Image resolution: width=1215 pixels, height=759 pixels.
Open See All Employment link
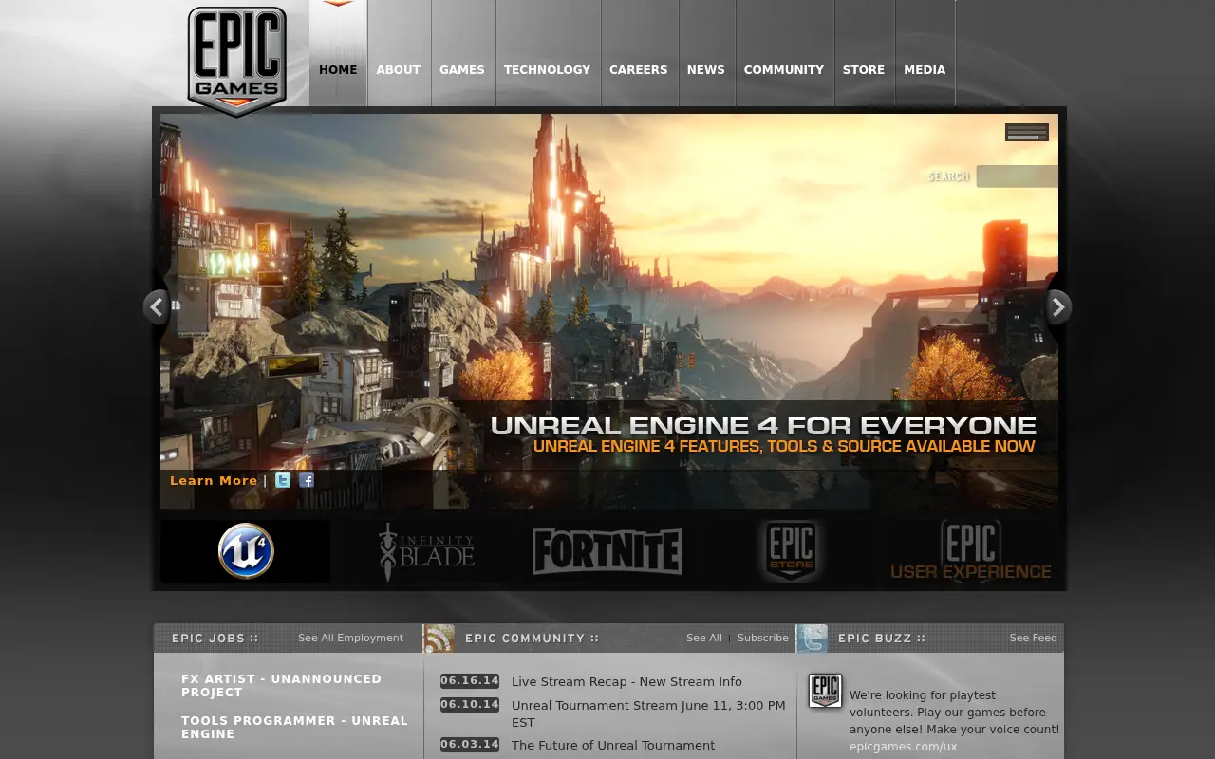(x=350, y=639)
